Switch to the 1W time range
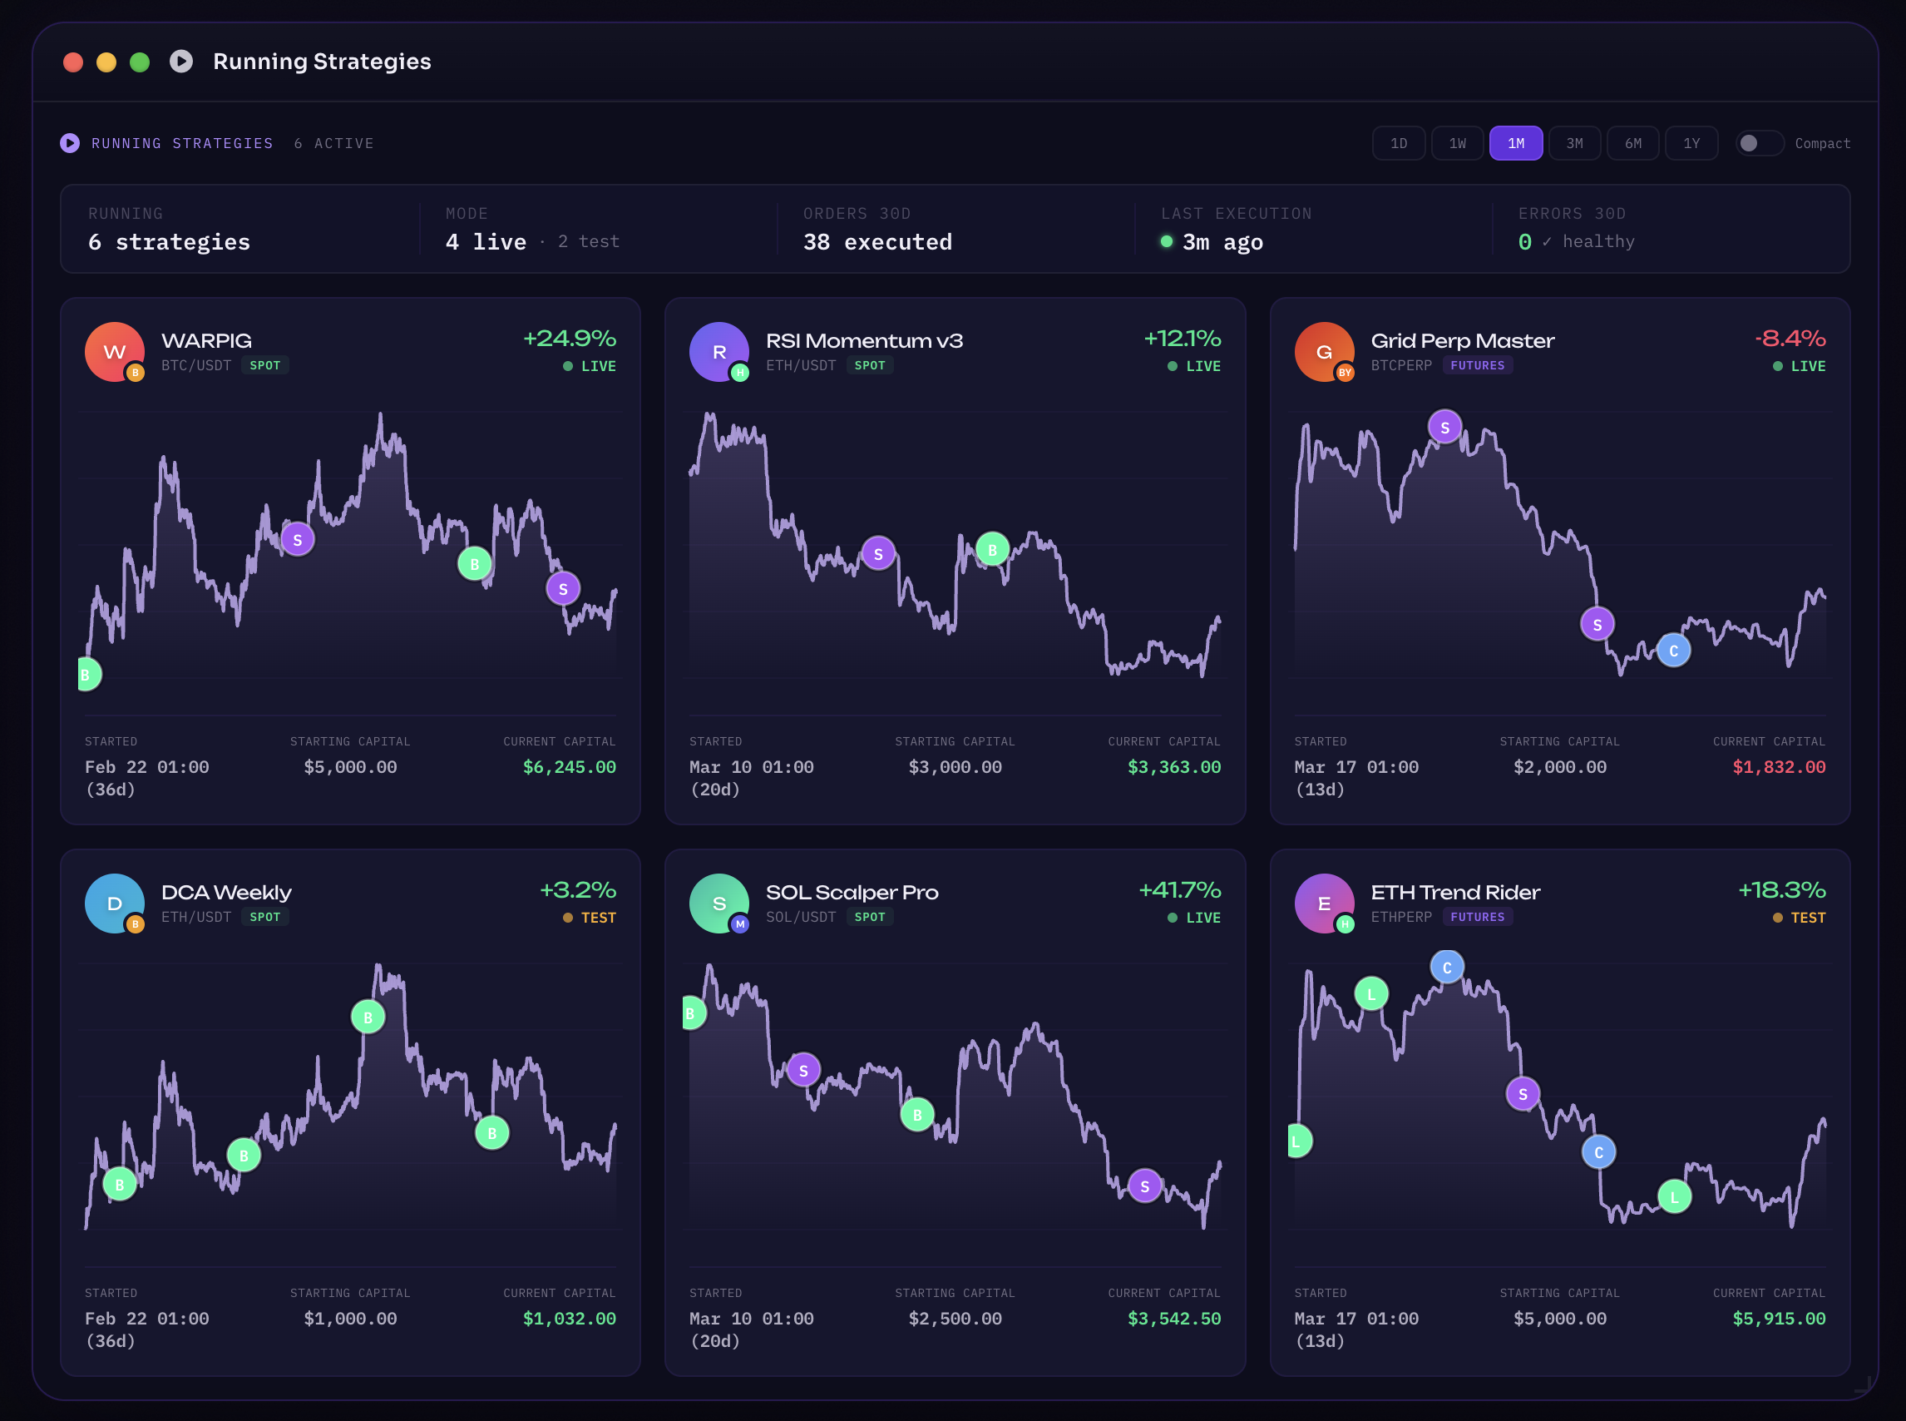1906x1421 pixels. coord(1457,143)
